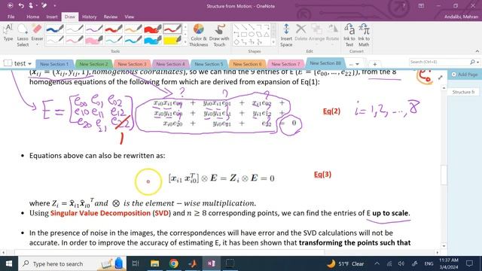Collapse the ribbon with the chevron

click(x=477, y=51)
